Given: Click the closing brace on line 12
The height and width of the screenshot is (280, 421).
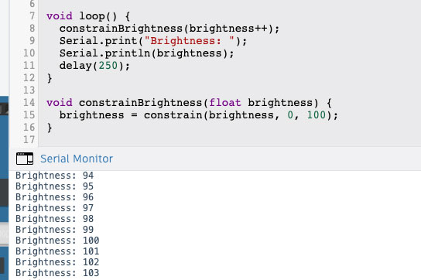Looking at the screenshot, I should tap(50, 78).
